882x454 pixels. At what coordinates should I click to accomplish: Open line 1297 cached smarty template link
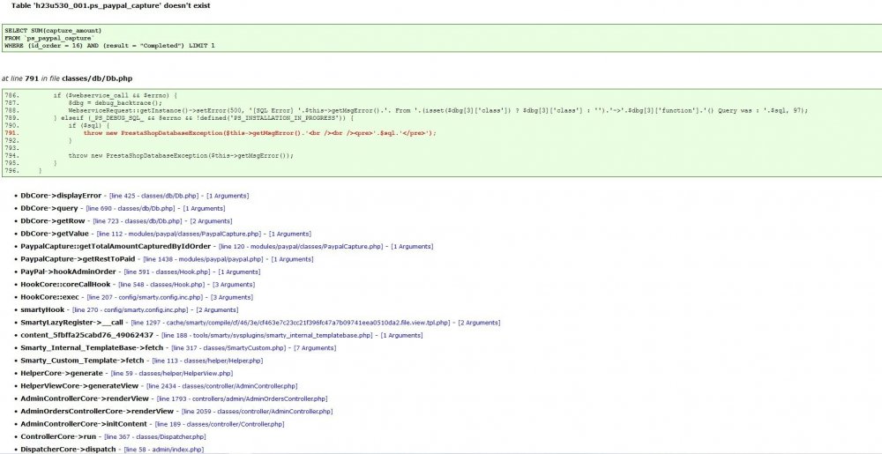[290, 323]
